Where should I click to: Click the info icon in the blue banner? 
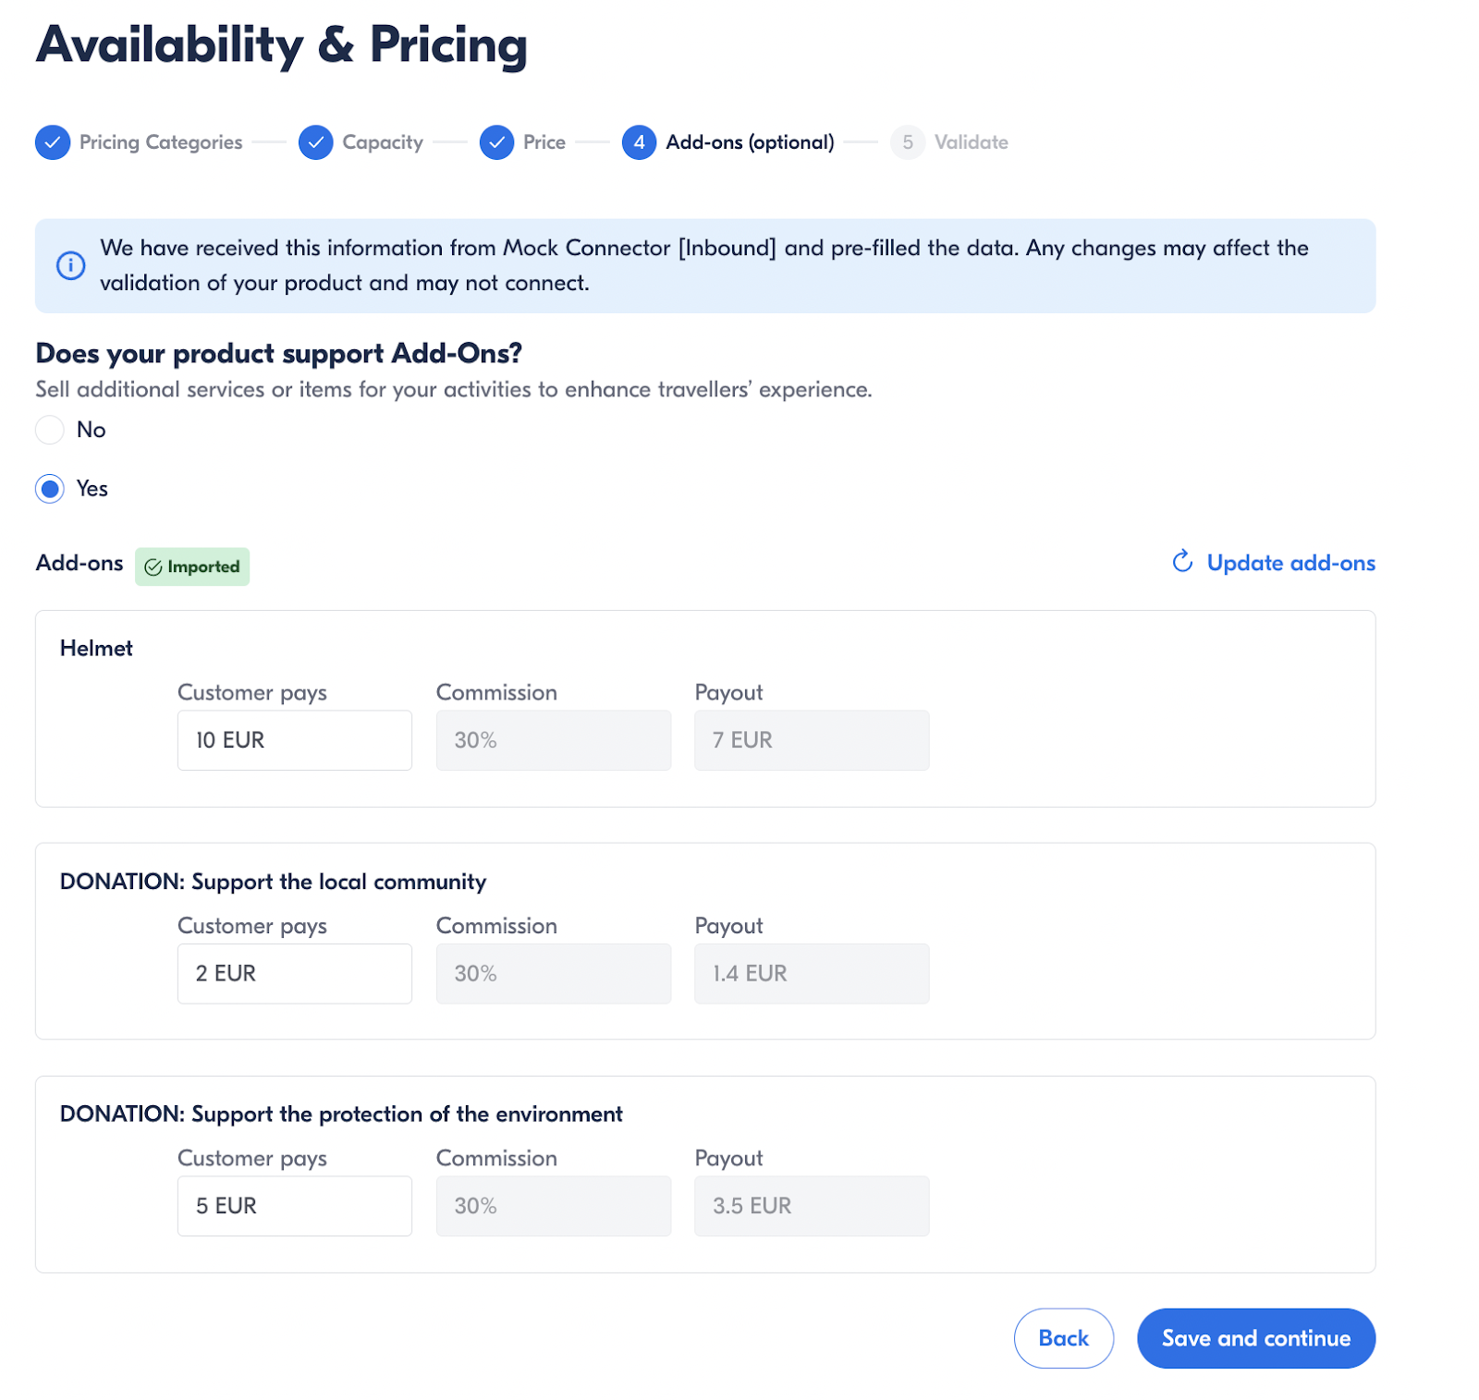click(71, 265)
